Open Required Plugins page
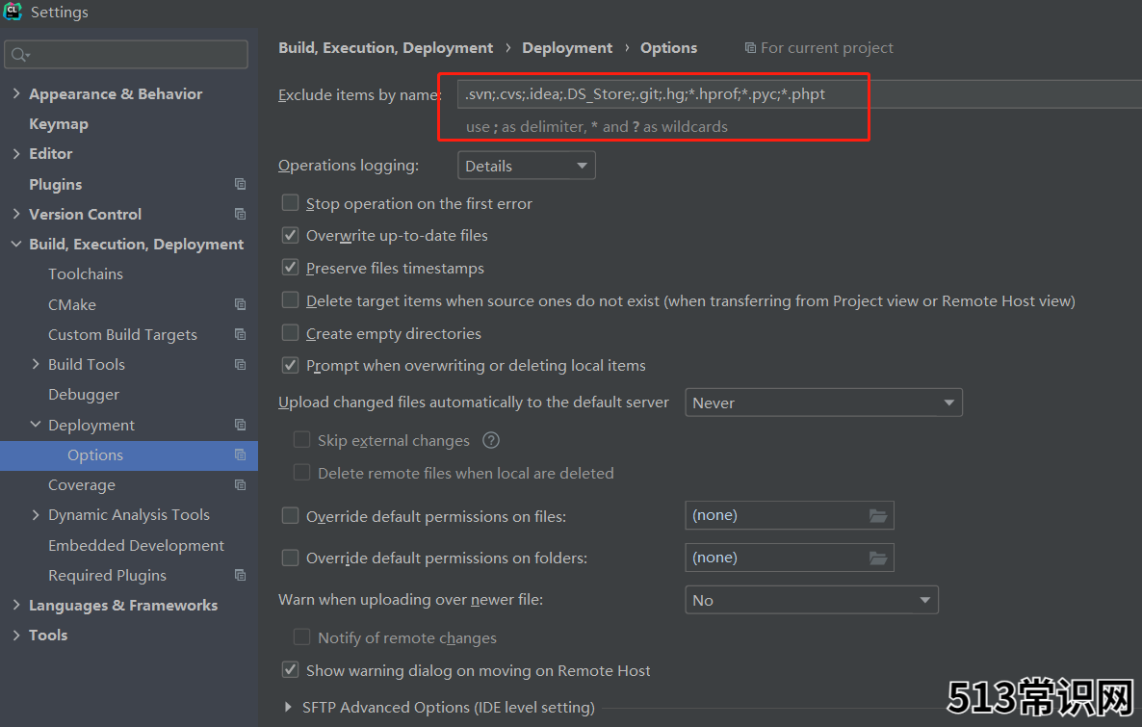The height and width of the screenshot is (727, 1142). 107,576
